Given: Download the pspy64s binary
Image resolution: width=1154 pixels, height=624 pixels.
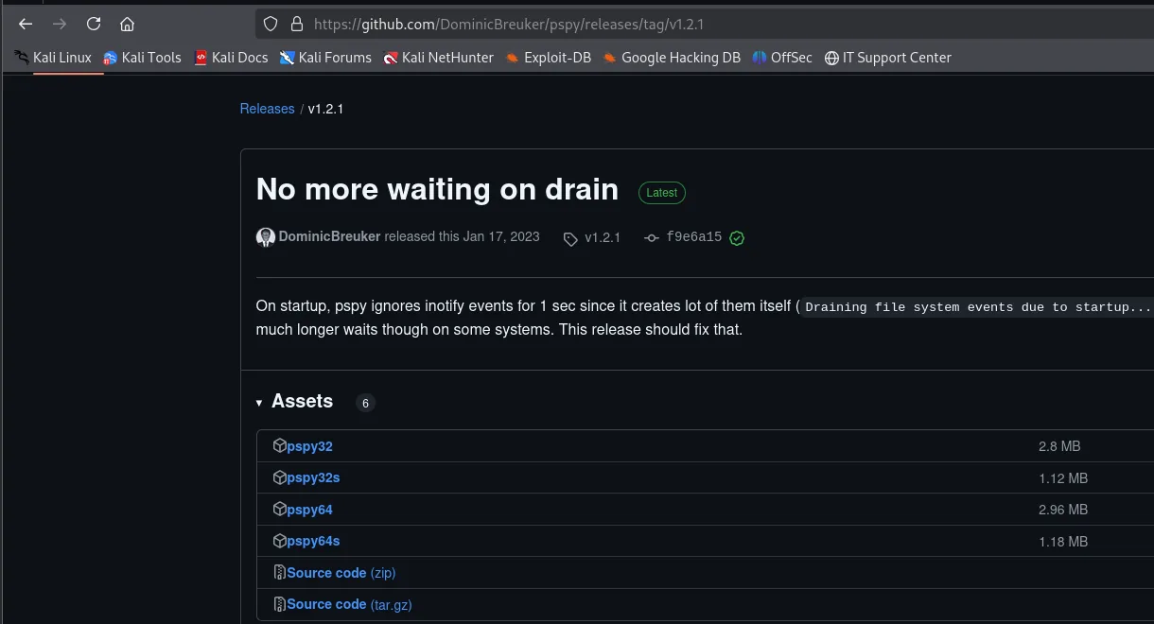Looking at the screenshot, I should pyautogui.click(x=313, y=541).
